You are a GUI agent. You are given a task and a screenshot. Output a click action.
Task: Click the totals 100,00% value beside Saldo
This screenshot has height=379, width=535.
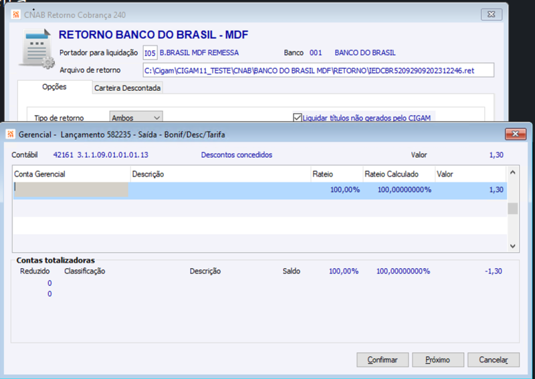click(x=344, y=271)
